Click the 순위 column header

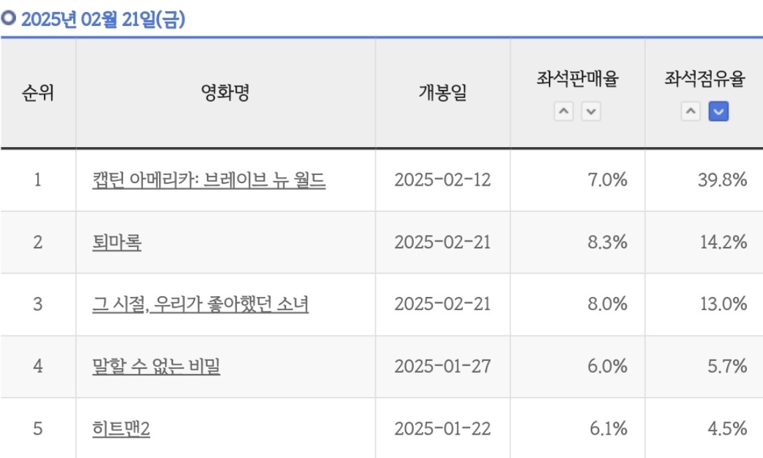[38, 93]
